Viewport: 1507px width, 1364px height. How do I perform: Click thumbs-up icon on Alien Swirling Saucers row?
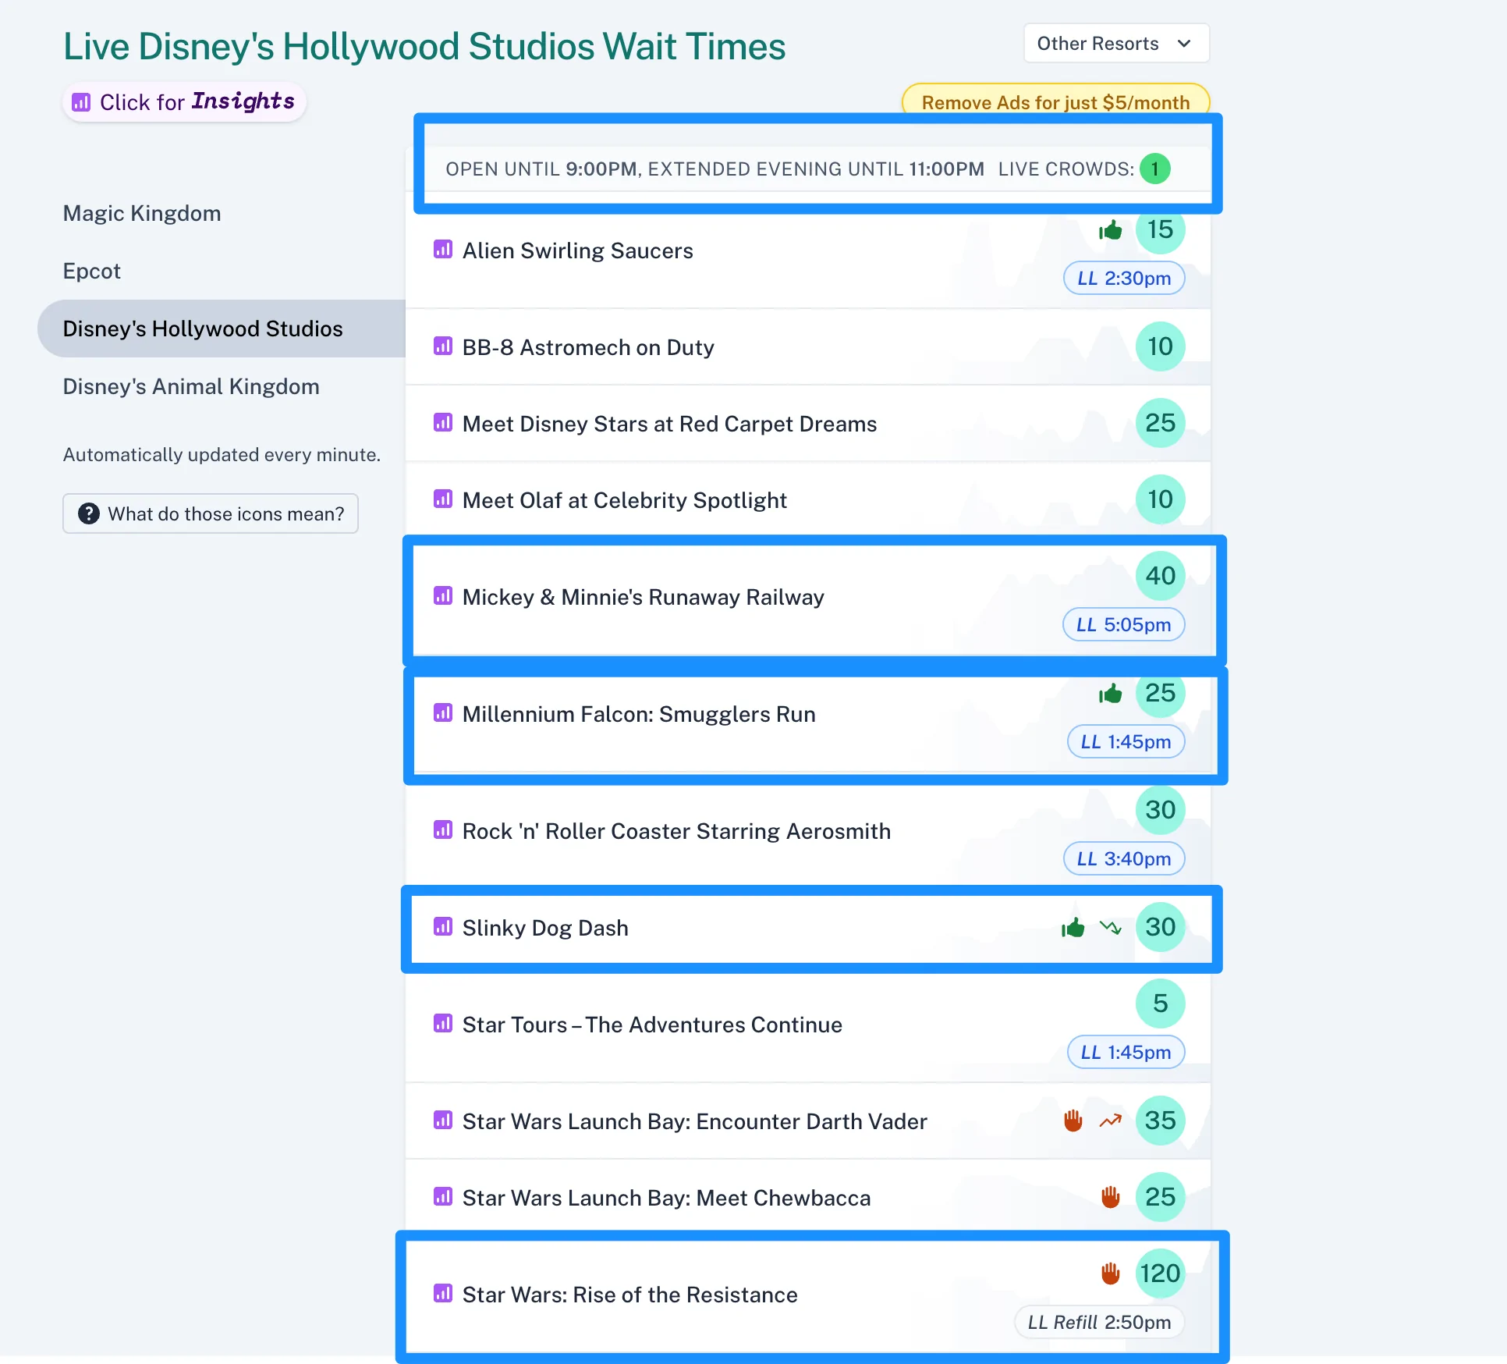point(1111,230)
